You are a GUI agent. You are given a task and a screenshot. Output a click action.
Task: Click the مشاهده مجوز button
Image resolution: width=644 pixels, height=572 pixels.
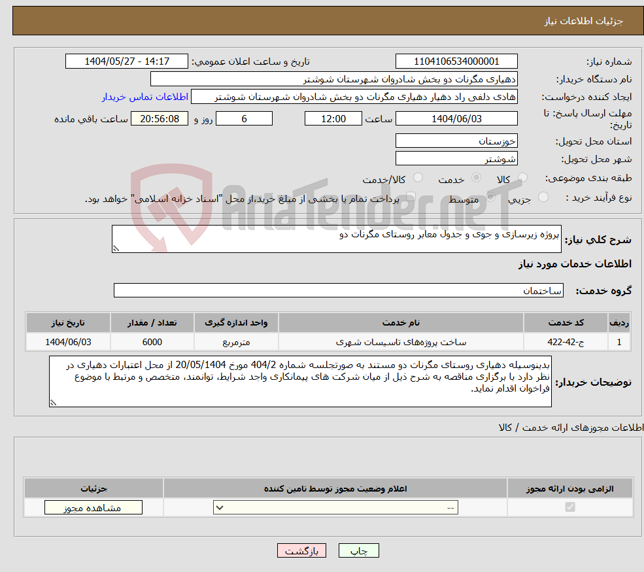coord(93,507)
